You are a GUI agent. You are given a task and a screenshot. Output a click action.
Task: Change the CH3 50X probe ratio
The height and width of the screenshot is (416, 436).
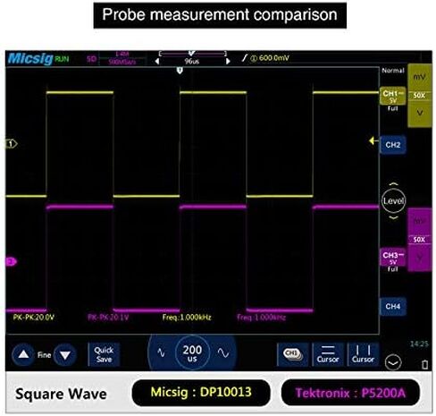[x=419, y=240]
